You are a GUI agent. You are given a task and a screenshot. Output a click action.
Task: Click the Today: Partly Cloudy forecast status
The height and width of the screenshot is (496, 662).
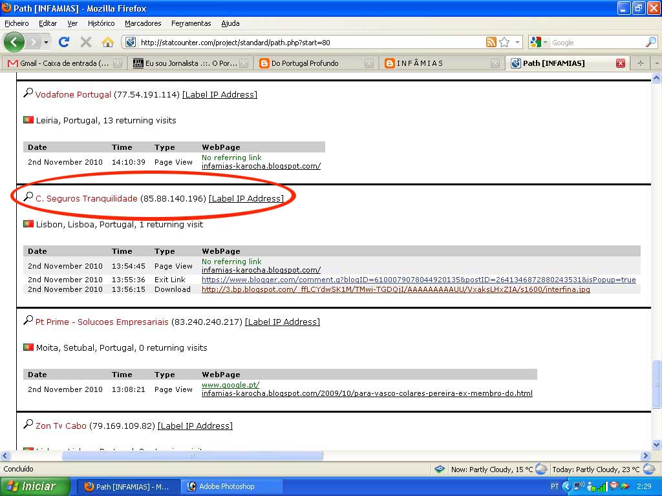604,469
